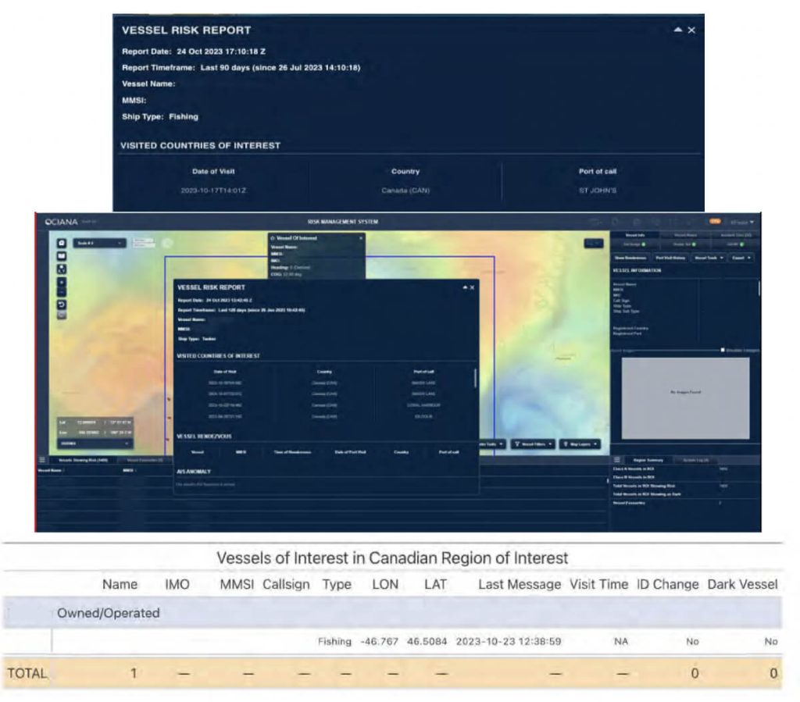Select the Vessel Info tab
This screenshot has width=800, height=702.
click(634, 234)
